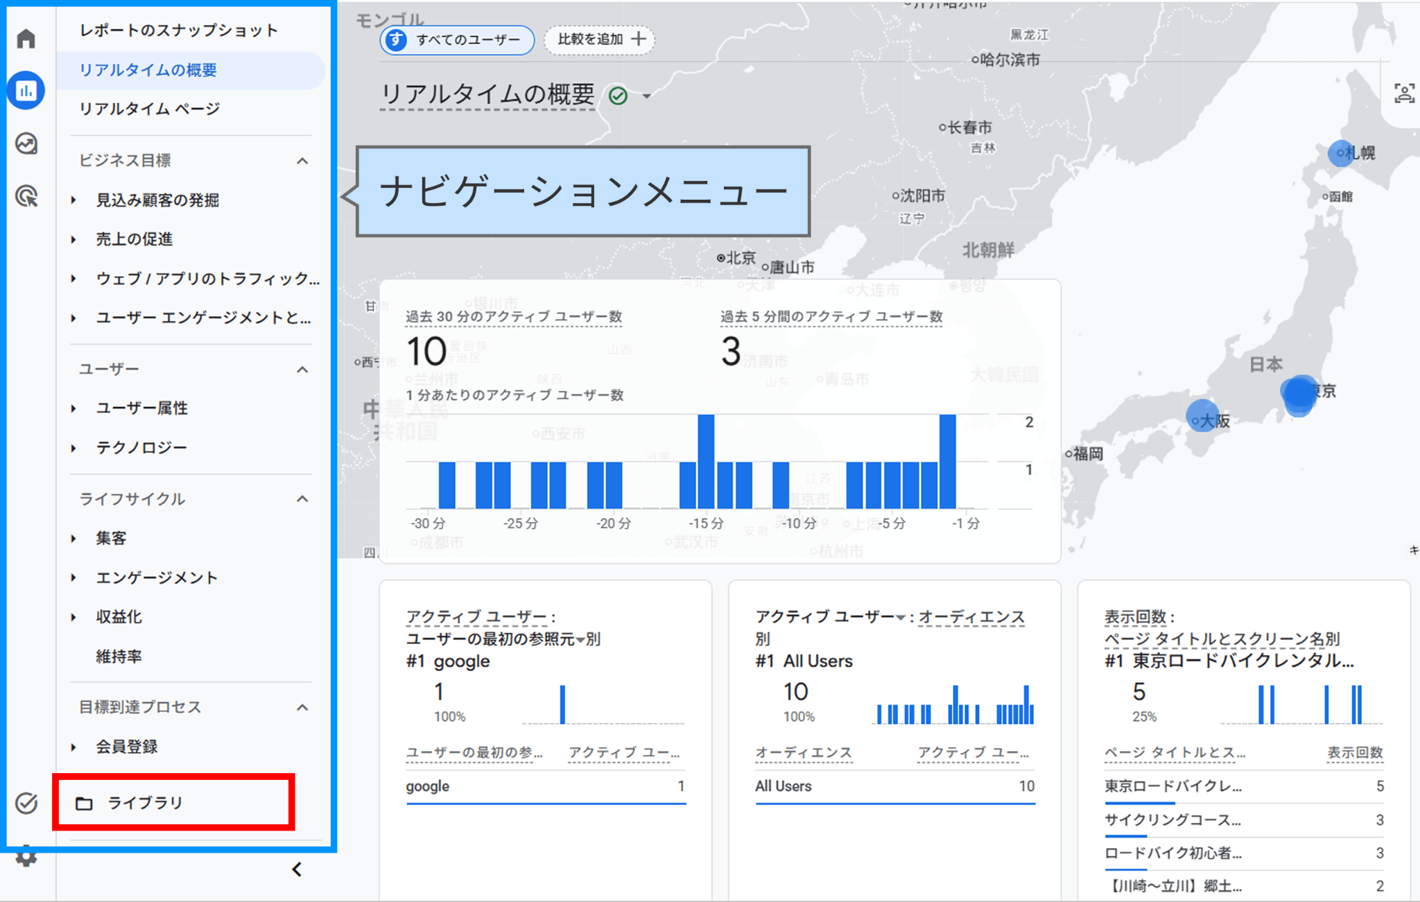Open the Admin gear icon
This screenshot has width=1420, height=902.
[26, 857]
